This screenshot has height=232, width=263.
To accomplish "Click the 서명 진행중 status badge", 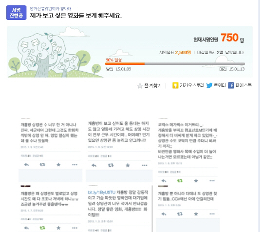I will click(16, 13).
